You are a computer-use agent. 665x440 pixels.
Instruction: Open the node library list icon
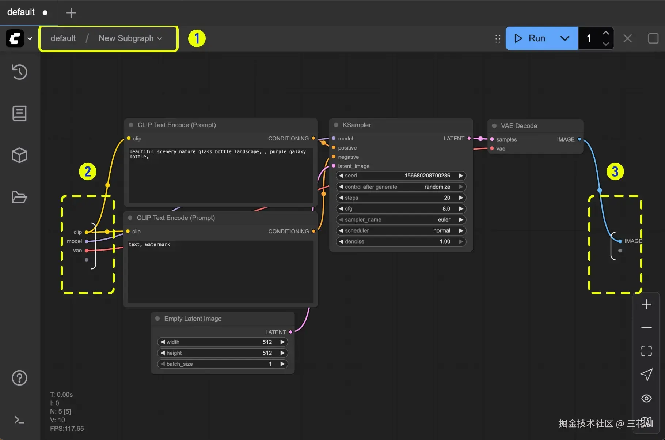point(19,113)
